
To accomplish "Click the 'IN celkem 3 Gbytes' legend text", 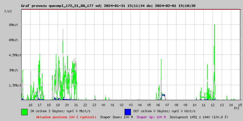I will 60,111.
